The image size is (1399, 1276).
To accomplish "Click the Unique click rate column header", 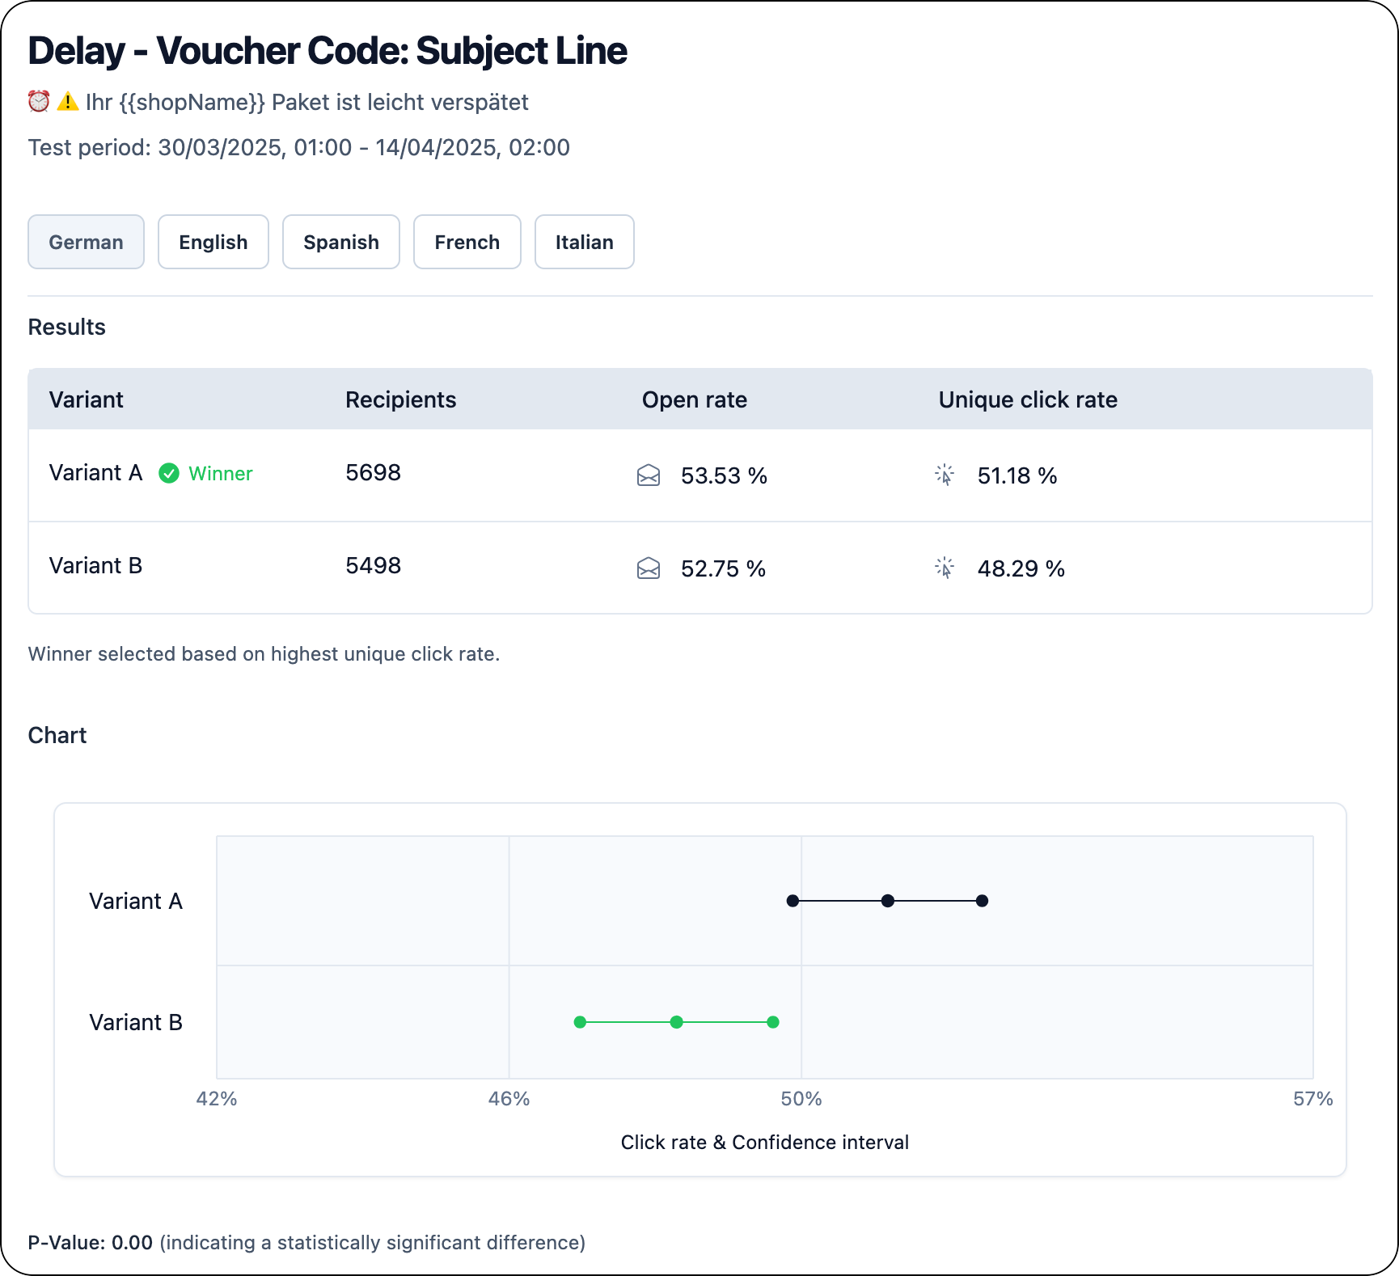I will 1027,399.
